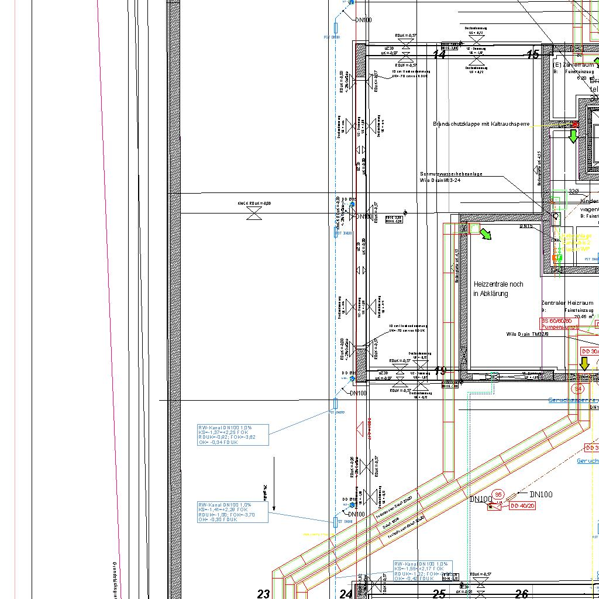
Task: Click the green arrow inside the Heizzentrale room
Action: tap(486, 234)
